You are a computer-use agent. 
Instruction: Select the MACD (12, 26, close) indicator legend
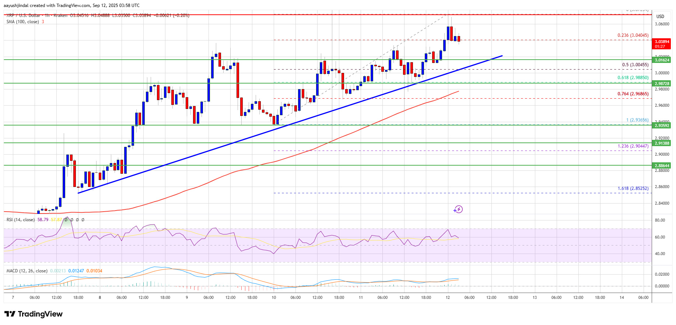(27, 271)
